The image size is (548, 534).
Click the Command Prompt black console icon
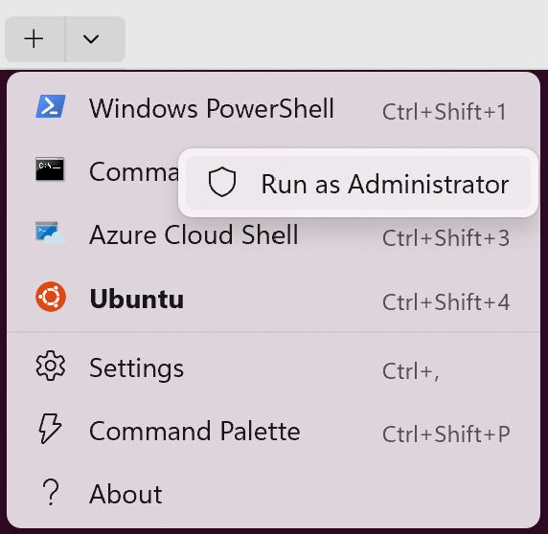50,169
